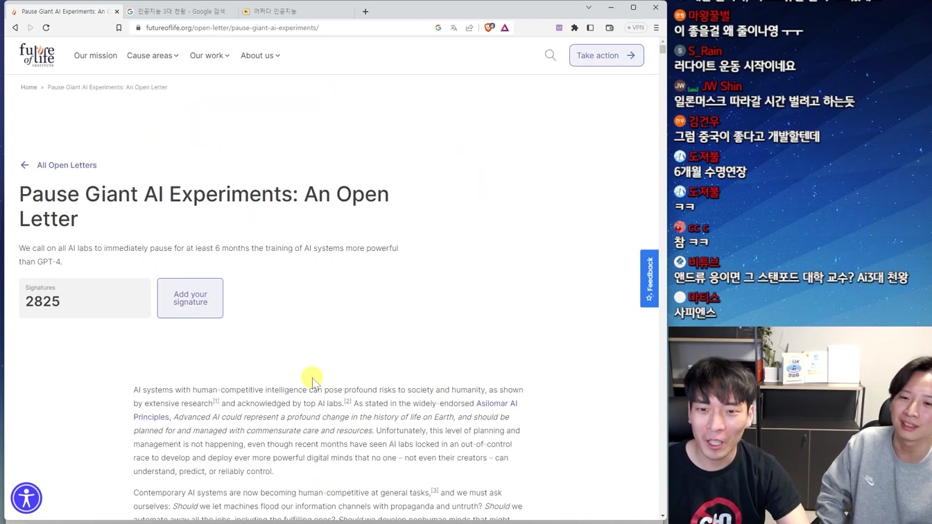Image resolution: width=932 pixels, height=524 pixels.
Task: Click the chat username JW Shin
Action: coord(721,87)
